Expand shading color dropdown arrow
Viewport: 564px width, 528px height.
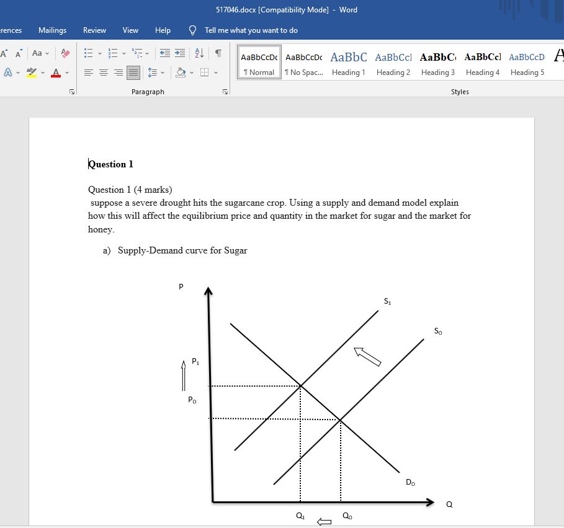192,73
